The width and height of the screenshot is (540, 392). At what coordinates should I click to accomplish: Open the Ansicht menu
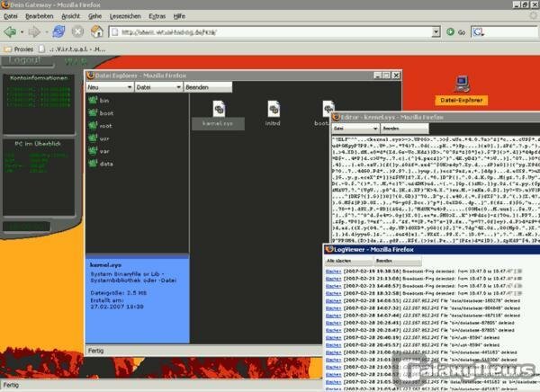pos(70,16)
